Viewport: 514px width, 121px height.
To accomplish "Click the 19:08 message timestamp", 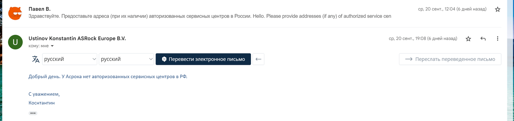I will [x=423, y=39].
